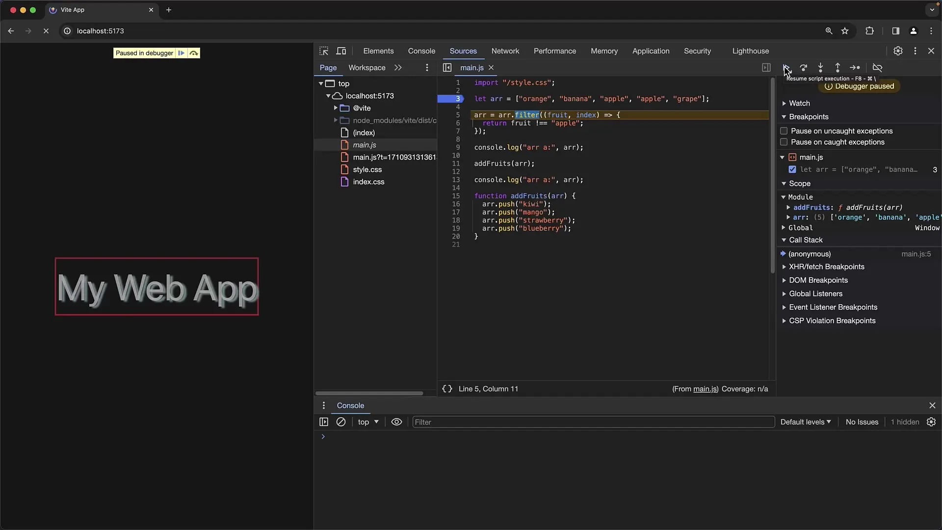Expand the Watch section
This screenshot has height=530, width=942.
point(800,103)
